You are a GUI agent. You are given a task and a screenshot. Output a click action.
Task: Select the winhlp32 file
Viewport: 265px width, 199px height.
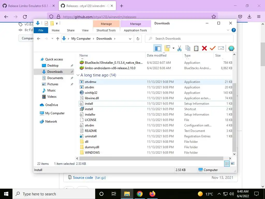156,93
